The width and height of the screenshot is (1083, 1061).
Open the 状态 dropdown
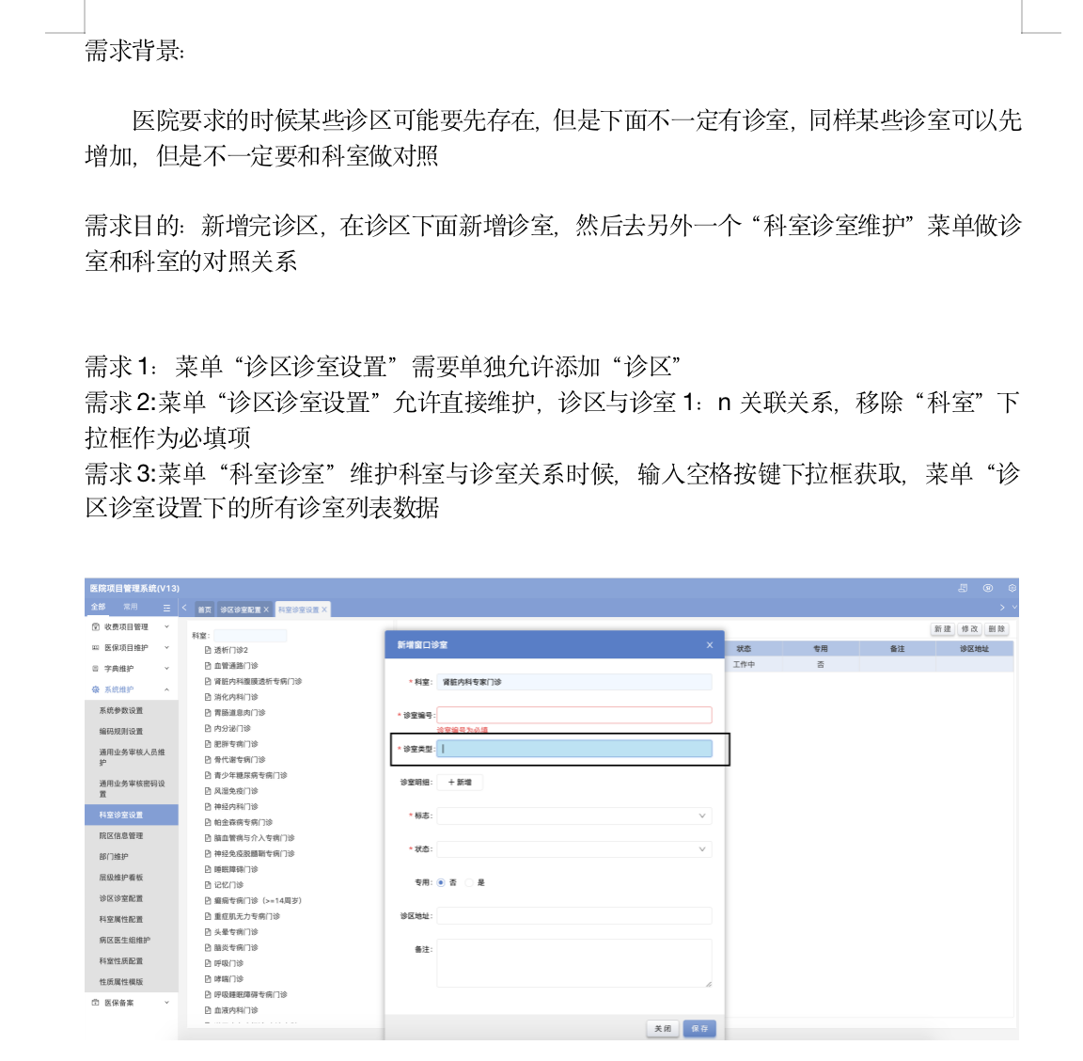(574, 848)
